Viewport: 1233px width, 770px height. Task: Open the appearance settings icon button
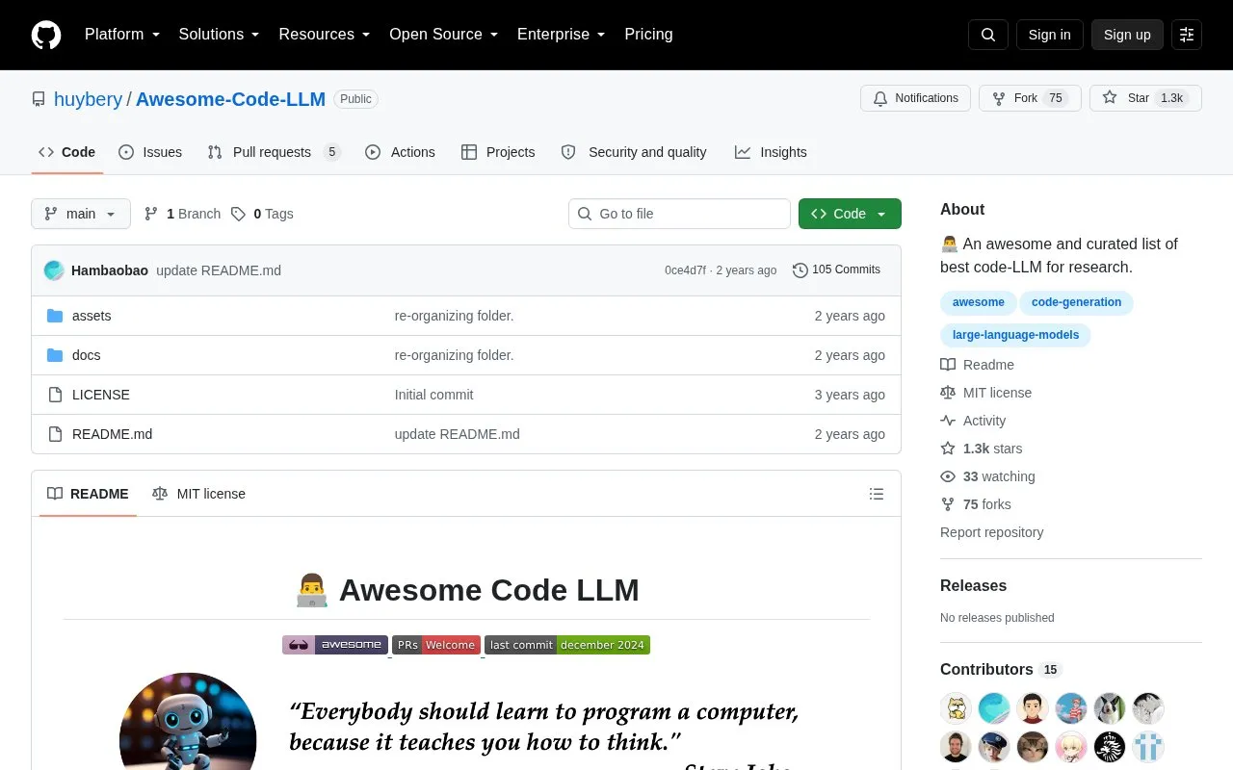pyautogui.click(x=1187, y=35)
